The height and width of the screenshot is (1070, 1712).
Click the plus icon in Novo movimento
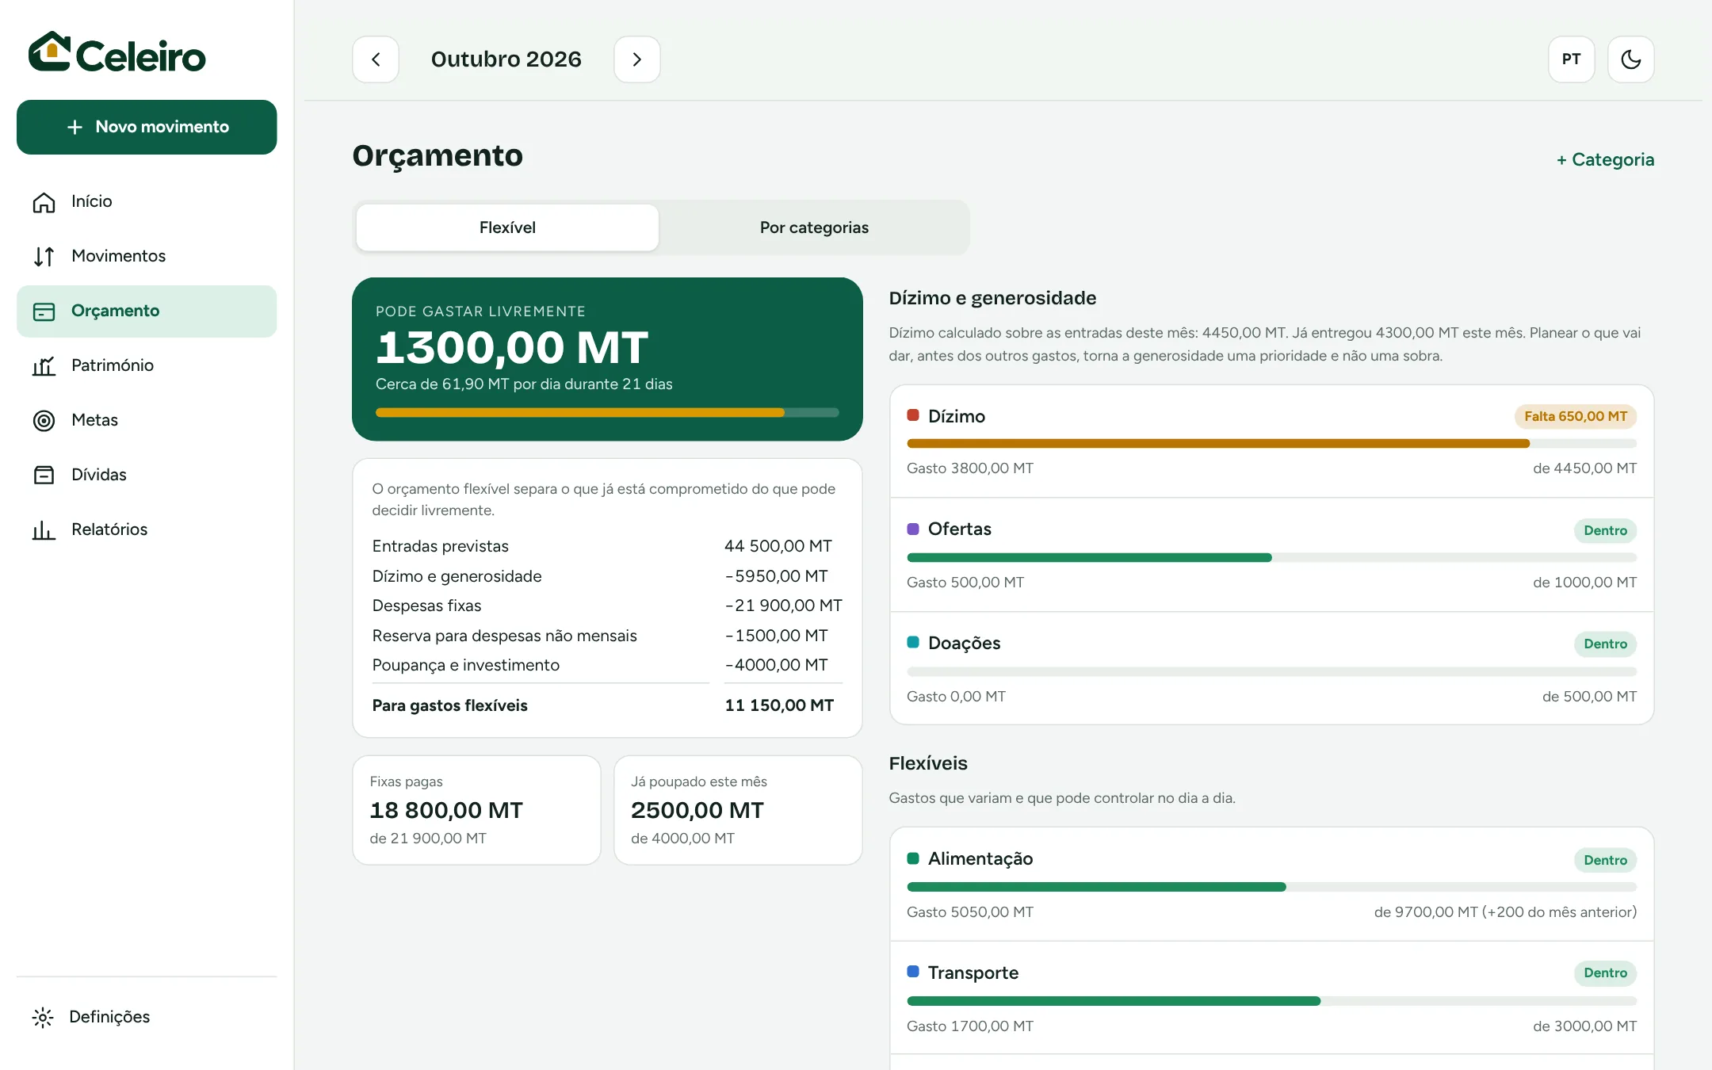coord(75,127)
